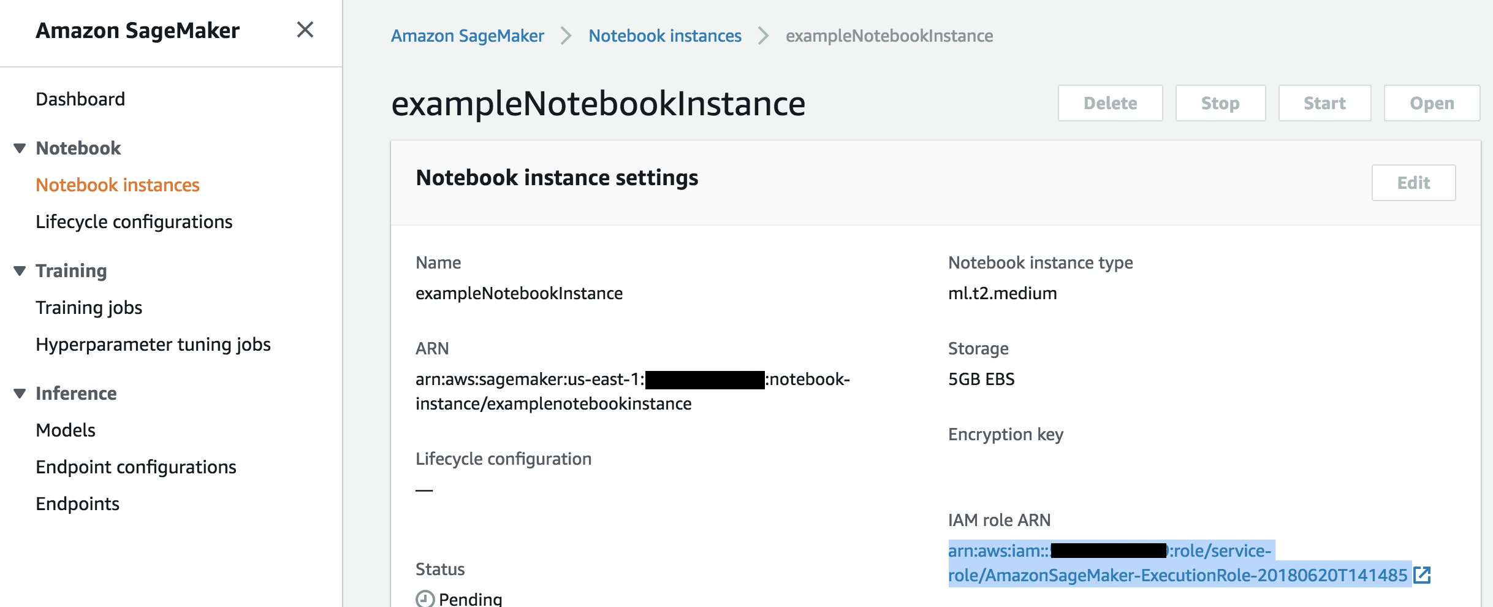Open the Models page
1493x607 pixels.
tap(65, 430)
